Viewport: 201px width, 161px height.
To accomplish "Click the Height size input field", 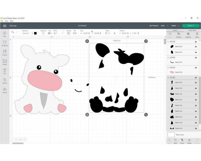I will coord(97,33).
